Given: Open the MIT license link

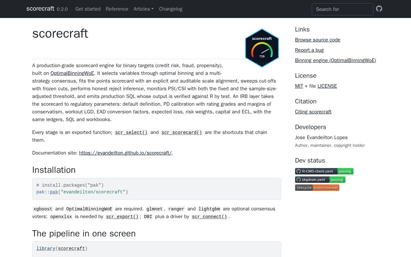Looking at the screenshot, I should point(299,86).
